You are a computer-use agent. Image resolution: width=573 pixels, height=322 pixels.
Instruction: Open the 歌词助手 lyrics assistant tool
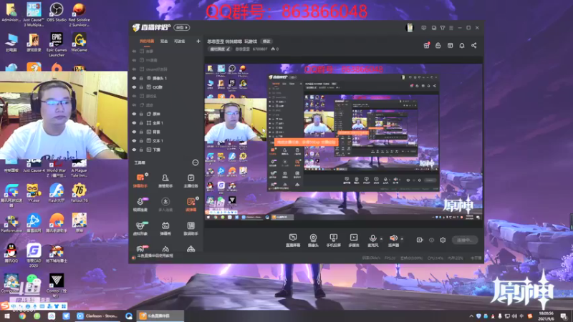tap(191, 228)
